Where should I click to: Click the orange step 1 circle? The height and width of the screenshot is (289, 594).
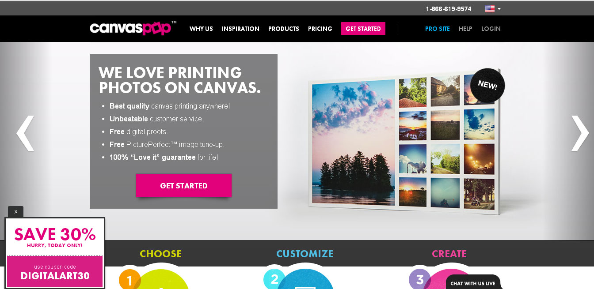130,279
